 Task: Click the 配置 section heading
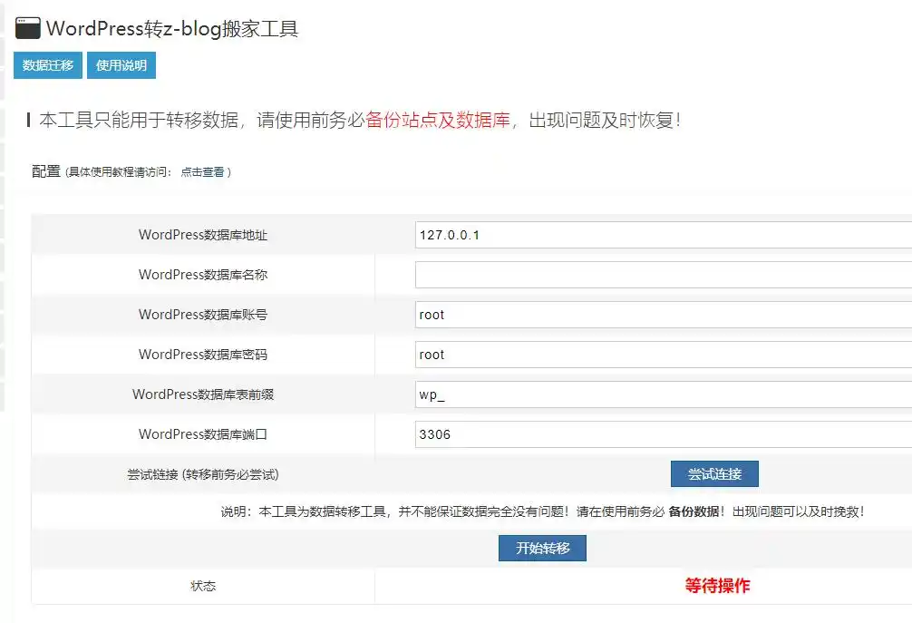pos(46,170)
